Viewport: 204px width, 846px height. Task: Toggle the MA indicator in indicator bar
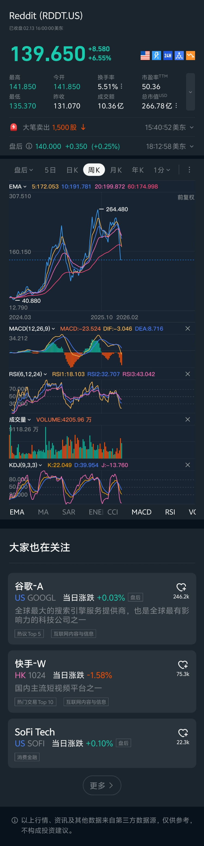pyautogui.click(x=43, y=512)
